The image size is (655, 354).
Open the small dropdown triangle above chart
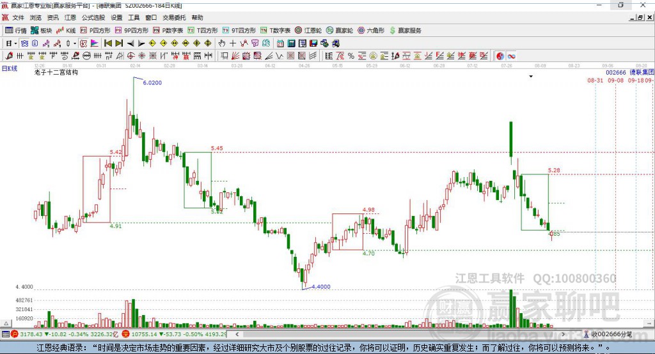pyautogui.click(x=531, y=77)
